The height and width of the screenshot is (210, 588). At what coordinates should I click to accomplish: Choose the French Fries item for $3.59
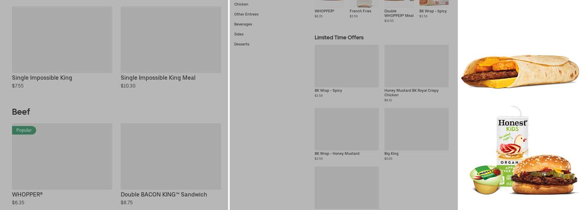360,11
